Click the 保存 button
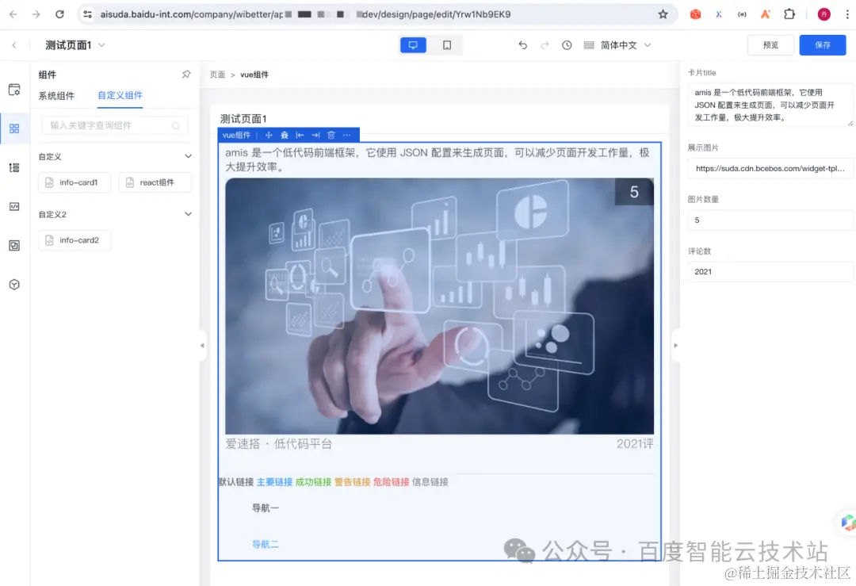856x586 pixels. coord(823,45)
